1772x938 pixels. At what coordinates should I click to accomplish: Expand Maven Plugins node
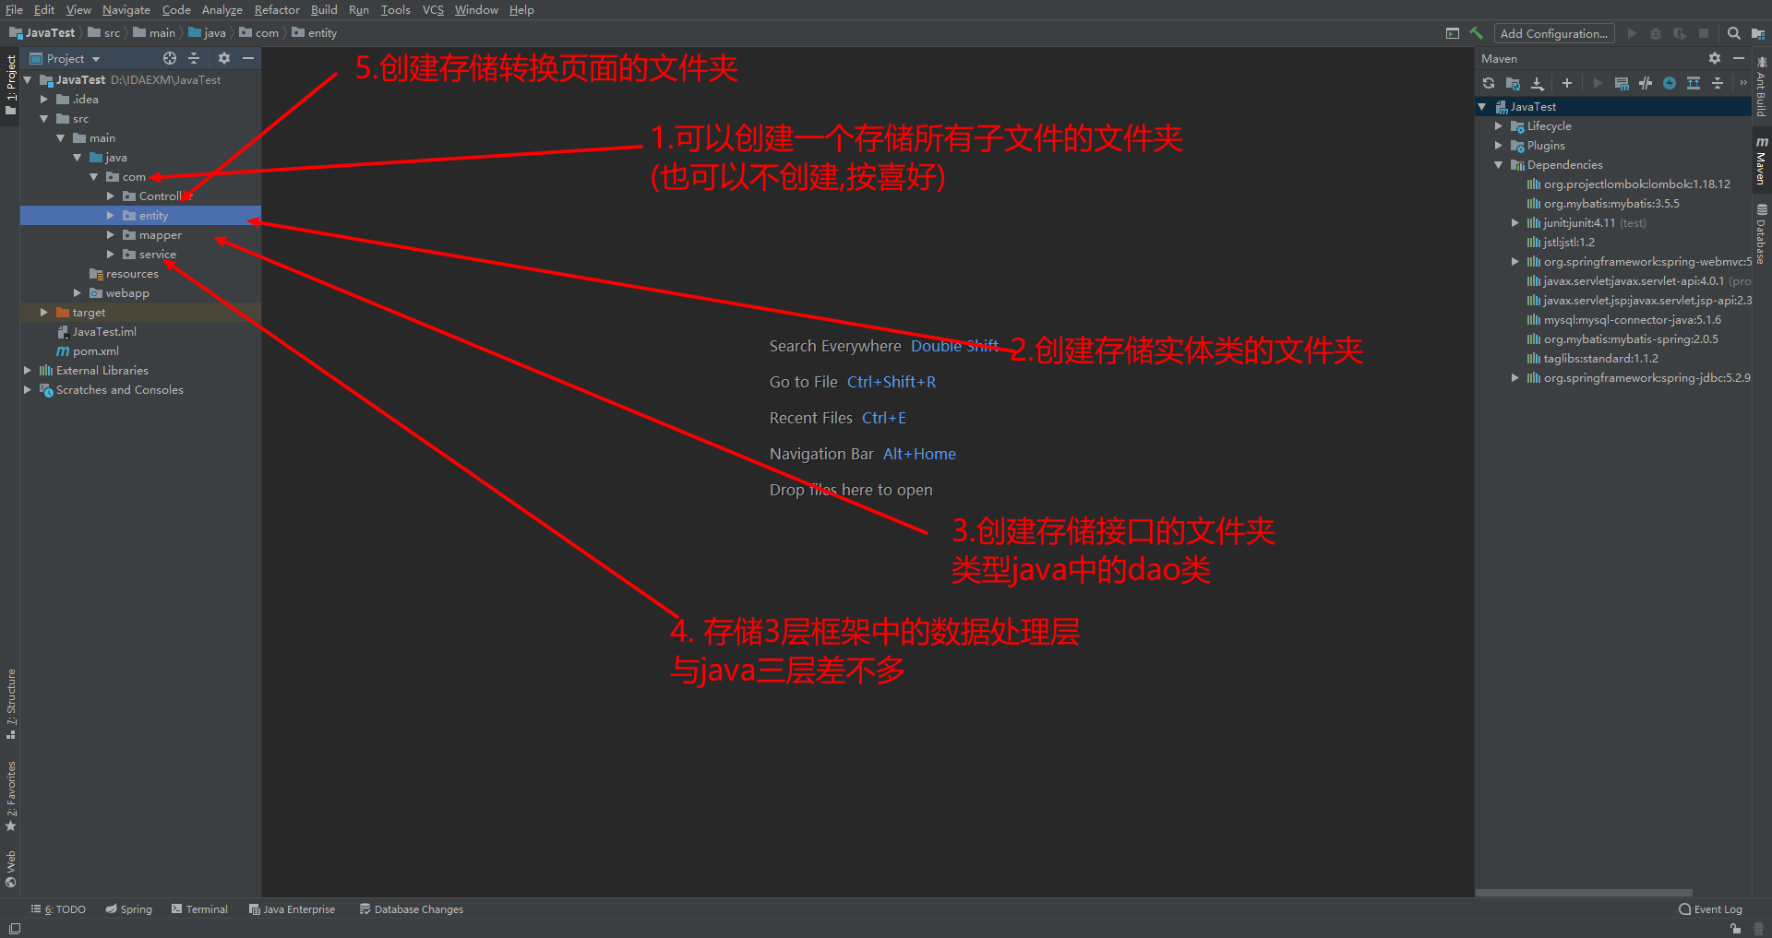coord(1499,146)
